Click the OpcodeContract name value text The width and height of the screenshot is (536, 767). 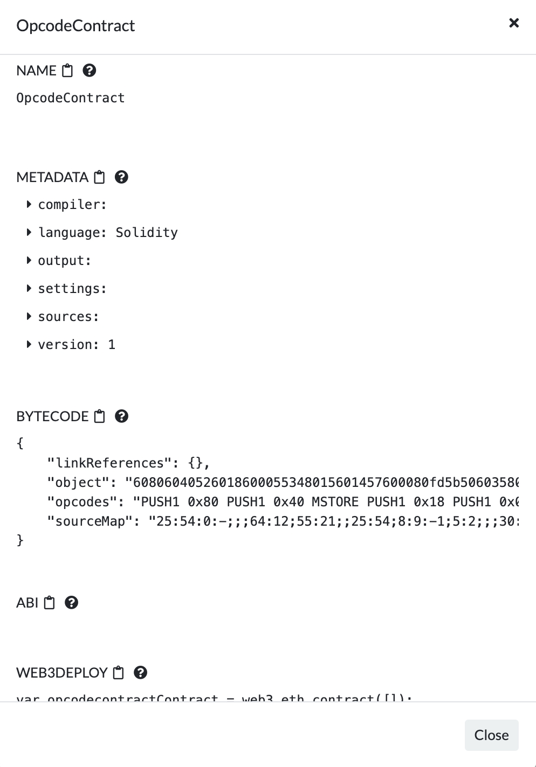(x=71, y=98)
